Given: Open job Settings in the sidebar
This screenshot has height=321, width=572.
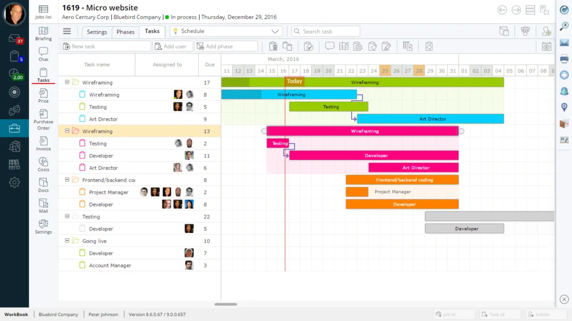Looking at the screenshot, I should pyautogui.click(x=43, y=226).
